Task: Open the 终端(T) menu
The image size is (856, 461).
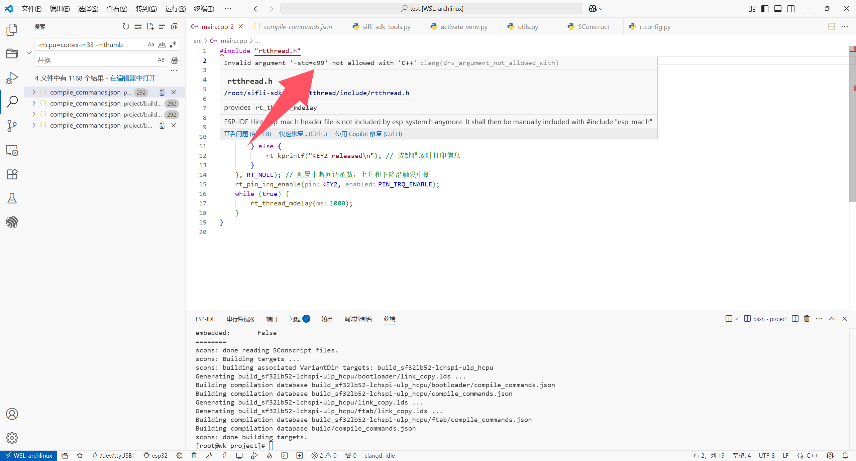Action: click(x=204, y=9)
